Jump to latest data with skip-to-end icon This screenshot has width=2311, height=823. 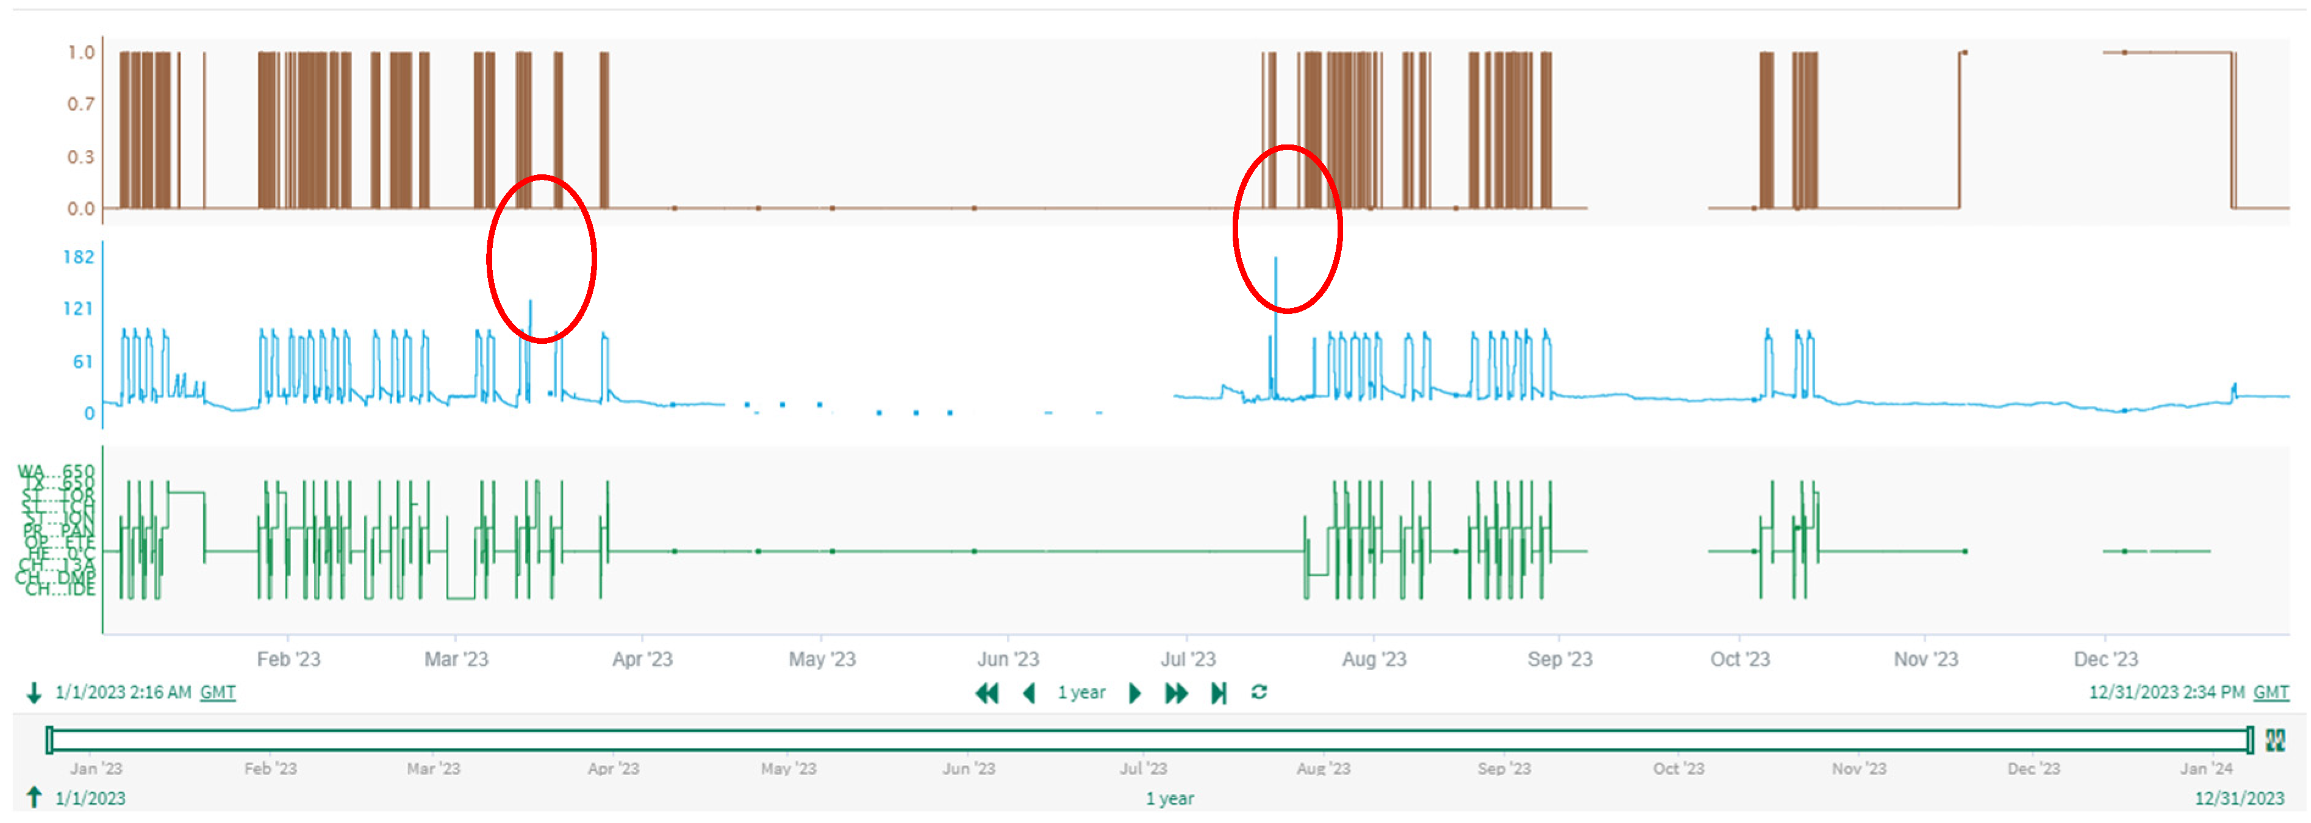pyautogui.click(x=1218, y=693)
